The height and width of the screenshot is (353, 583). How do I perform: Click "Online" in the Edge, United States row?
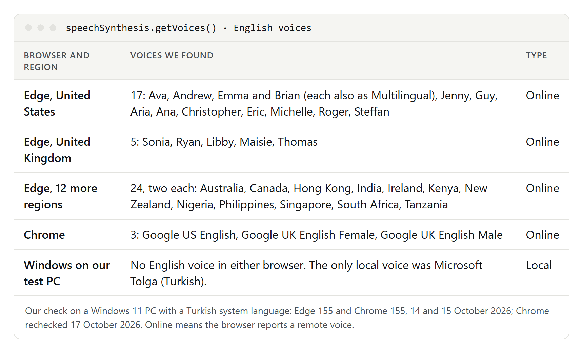coord(542,95)
